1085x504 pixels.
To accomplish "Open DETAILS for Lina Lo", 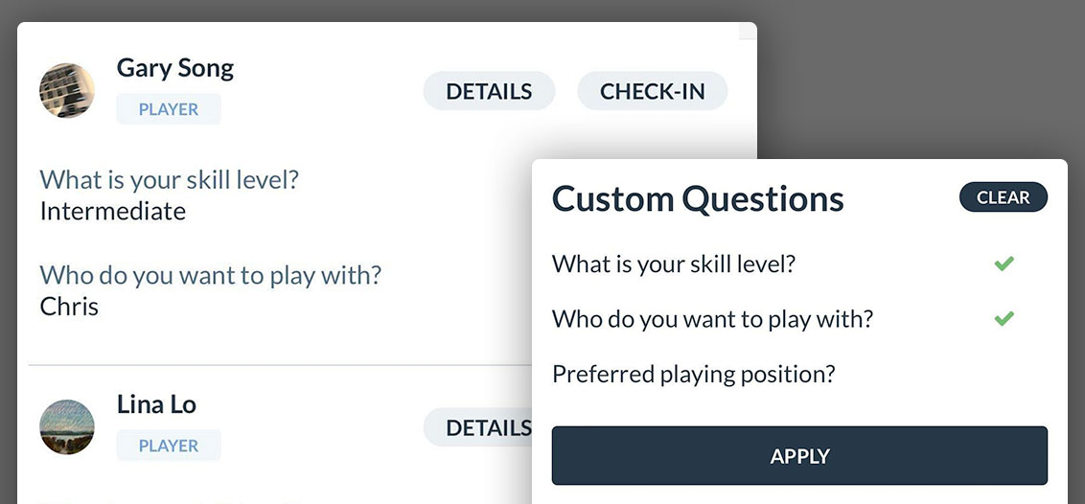I will (479, 427).
